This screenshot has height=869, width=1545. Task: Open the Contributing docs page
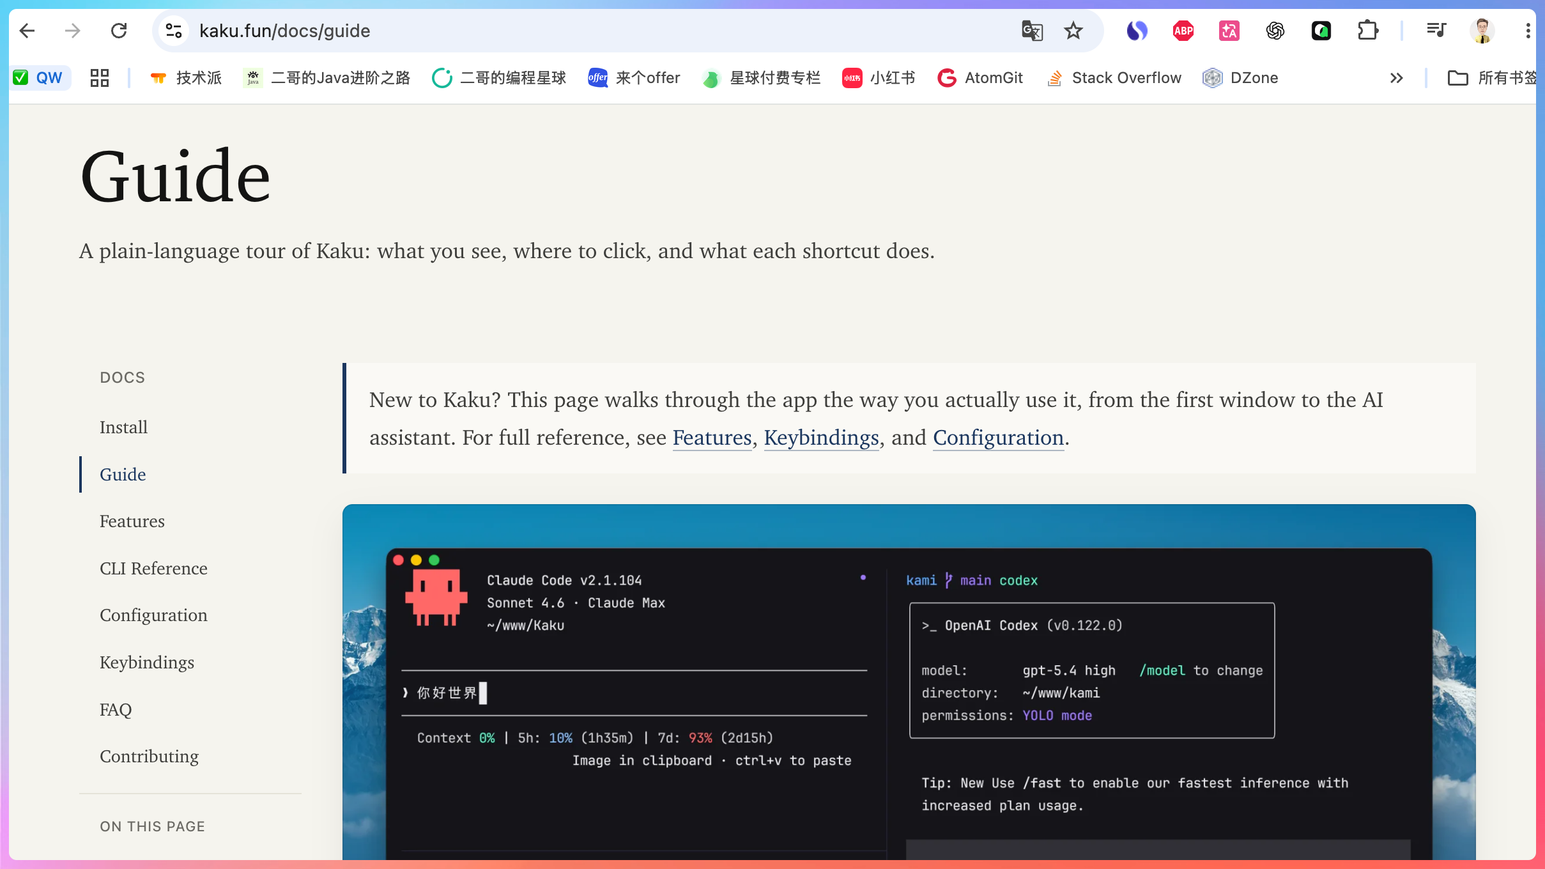(x=149, y=757)
